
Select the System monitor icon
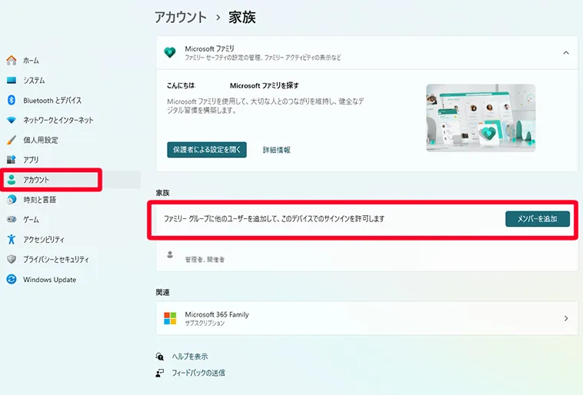pos(12,81)
